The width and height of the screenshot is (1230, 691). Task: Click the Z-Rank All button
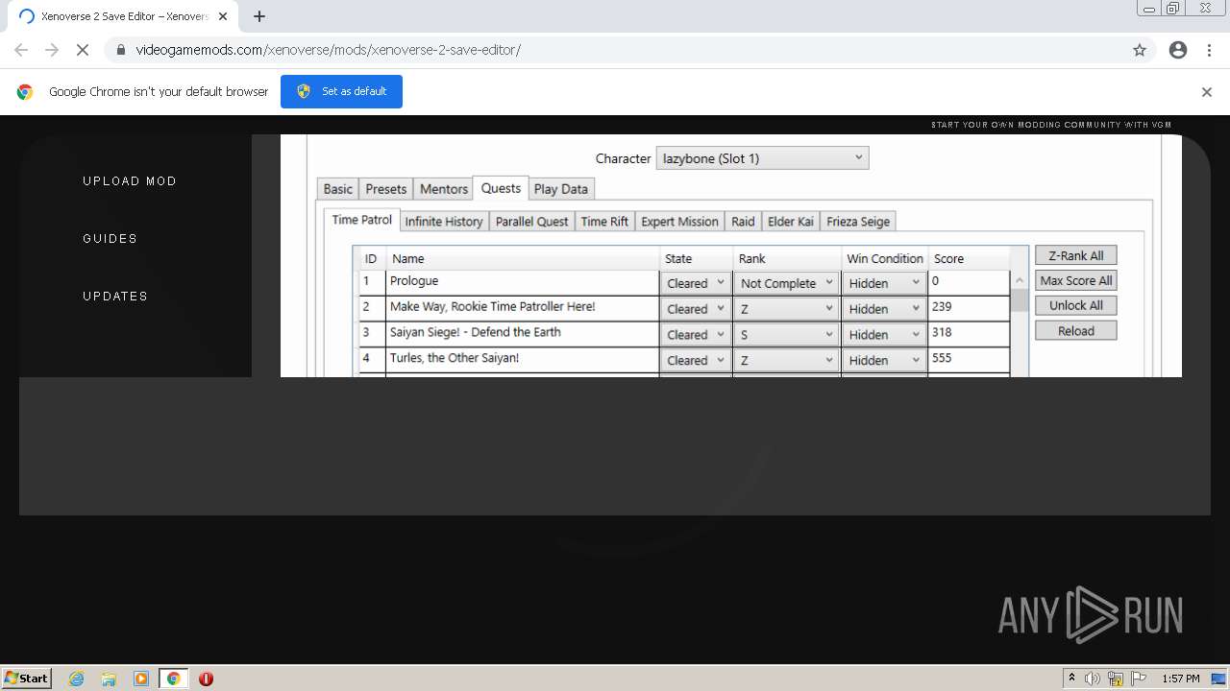click(x=1075, y=255)
